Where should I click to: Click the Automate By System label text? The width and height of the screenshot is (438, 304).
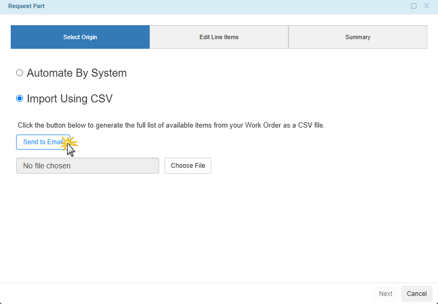click(x=77, y=73)
